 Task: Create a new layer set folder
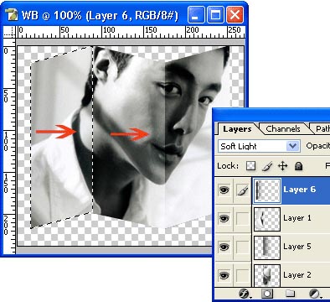[291, 294]
